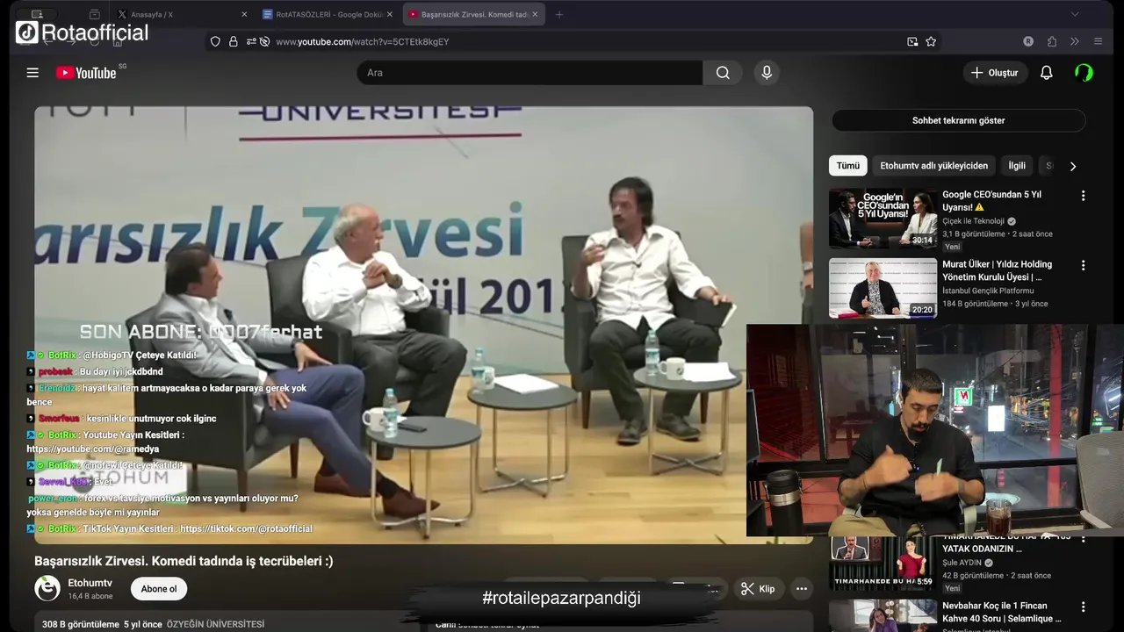Click İstanbul Gençlik Platformu channel name
This screenshot has height=632, width=1124.
click(988, 291)
